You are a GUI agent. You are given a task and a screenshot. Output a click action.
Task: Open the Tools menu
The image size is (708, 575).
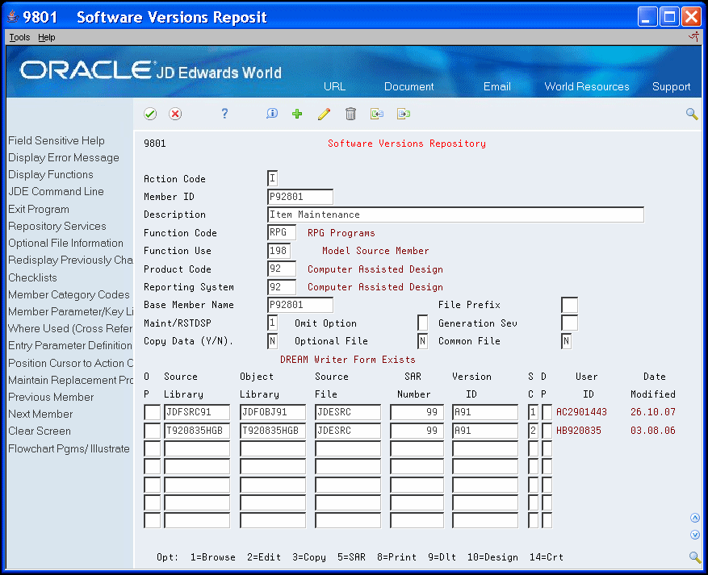tap(19, 37)
